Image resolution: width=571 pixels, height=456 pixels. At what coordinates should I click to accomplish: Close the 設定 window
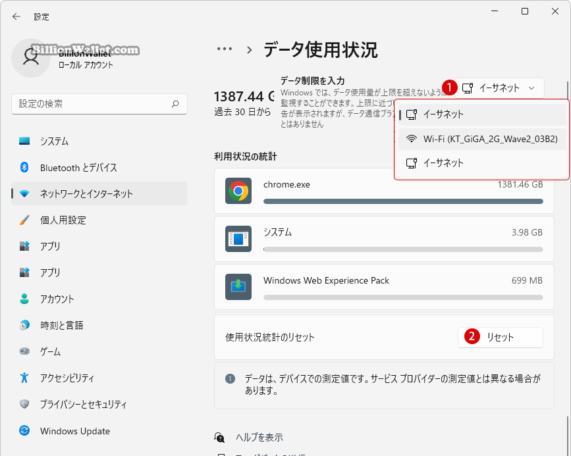555,11
